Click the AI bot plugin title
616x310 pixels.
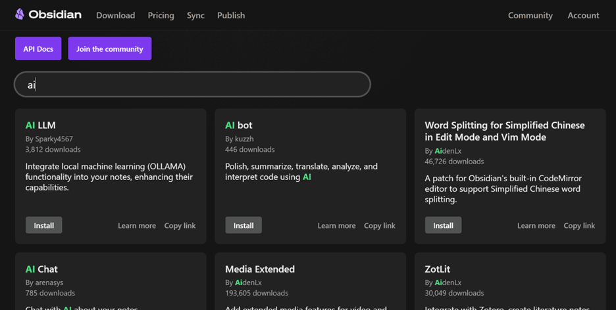pos(238,125)
